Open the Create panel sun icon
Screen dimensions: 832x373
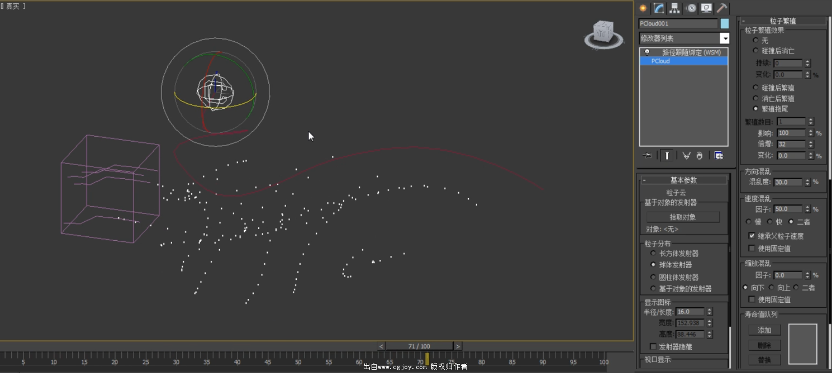[x=643, y=8]
